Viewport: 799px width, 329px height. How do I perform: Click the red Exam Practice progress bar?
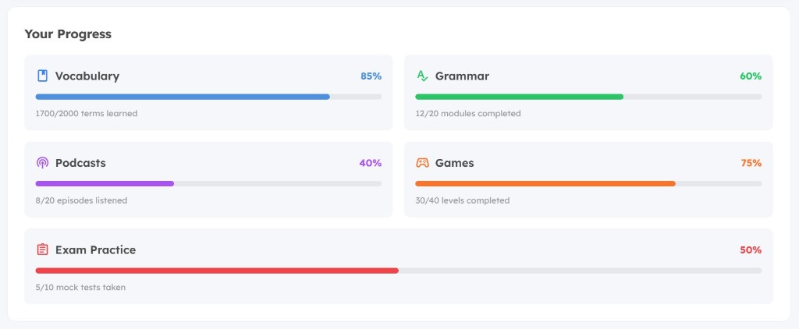tap(217, 271)
